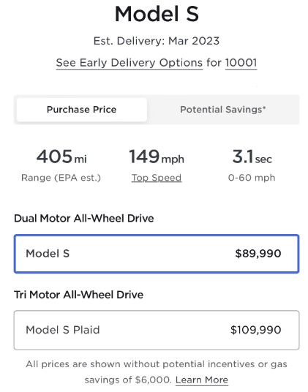Click the incentives and gas savings disclaimer
This screenshot has width=308, height=392.
click(x=157, y=372)
